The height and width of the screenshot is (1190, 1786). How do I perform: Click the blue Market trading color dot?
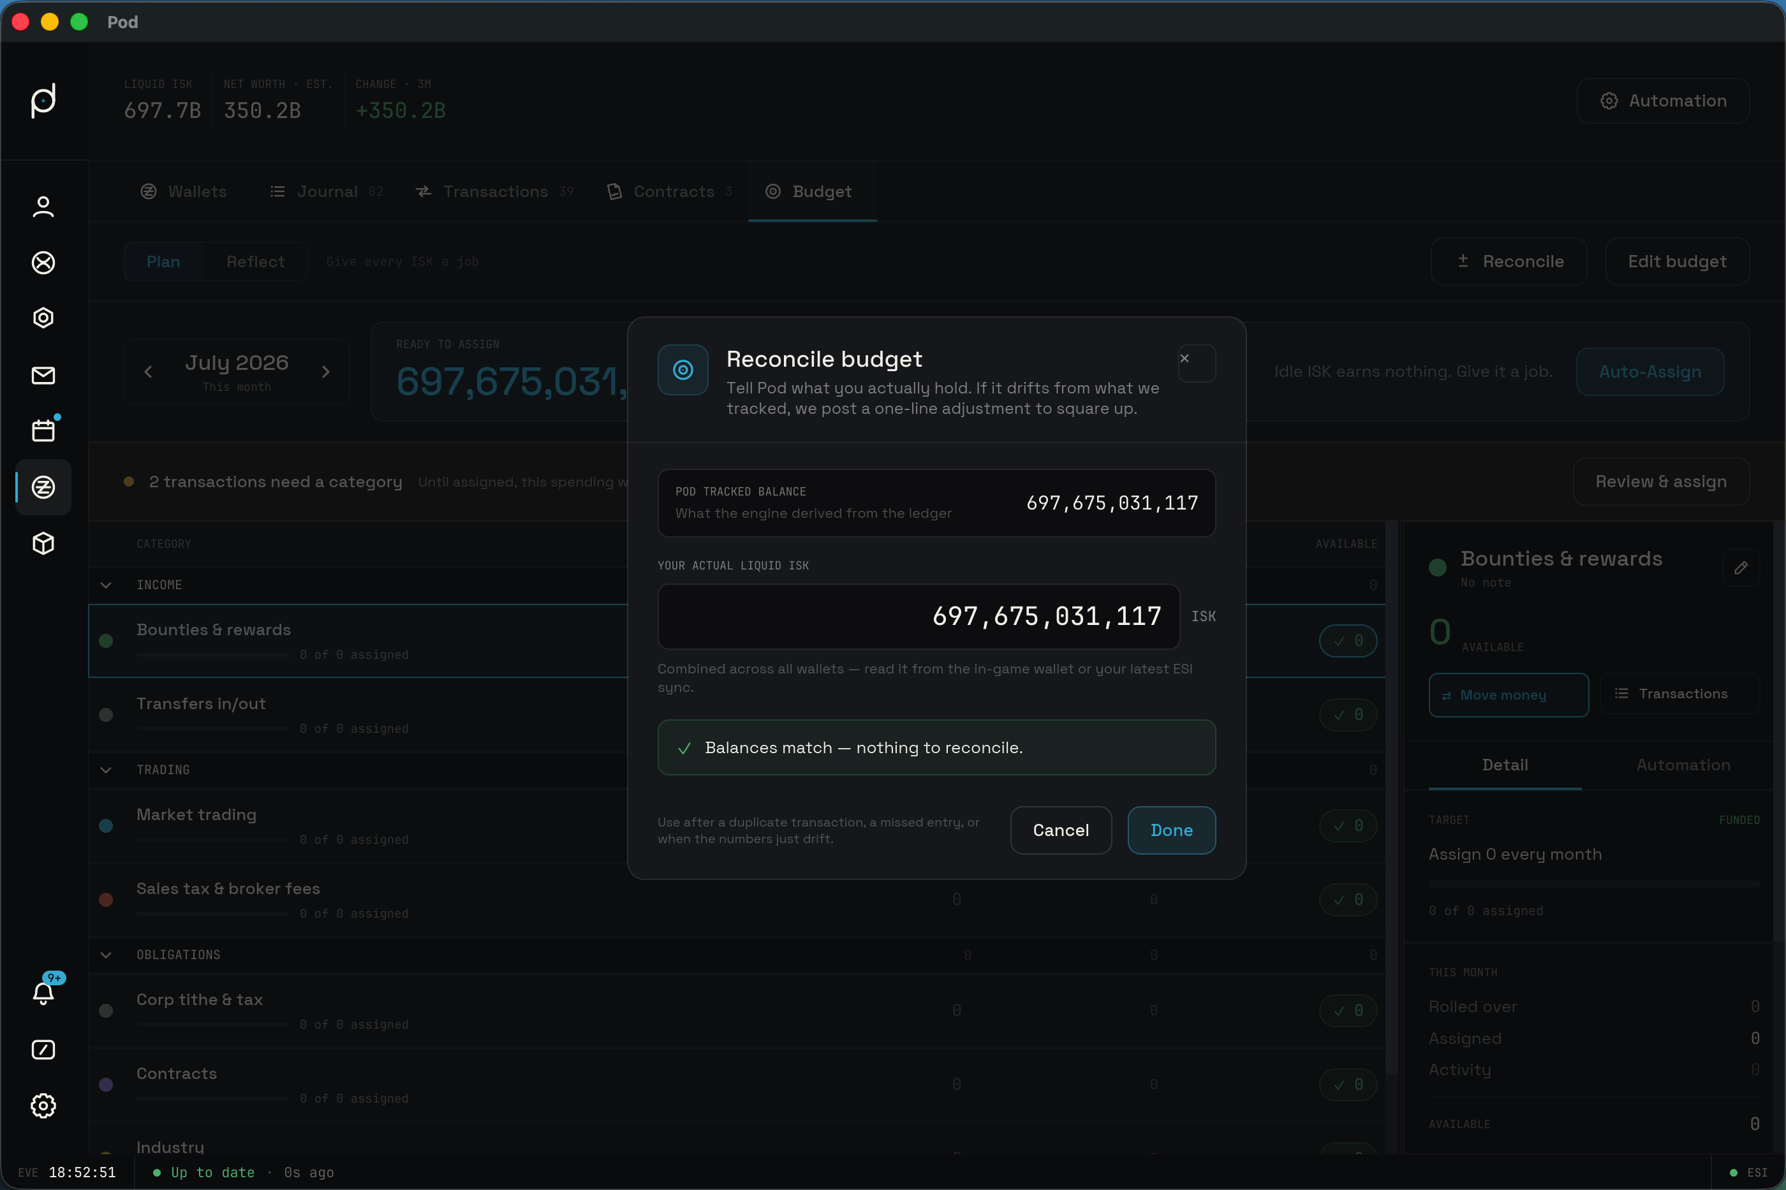[x=107, y=826]
